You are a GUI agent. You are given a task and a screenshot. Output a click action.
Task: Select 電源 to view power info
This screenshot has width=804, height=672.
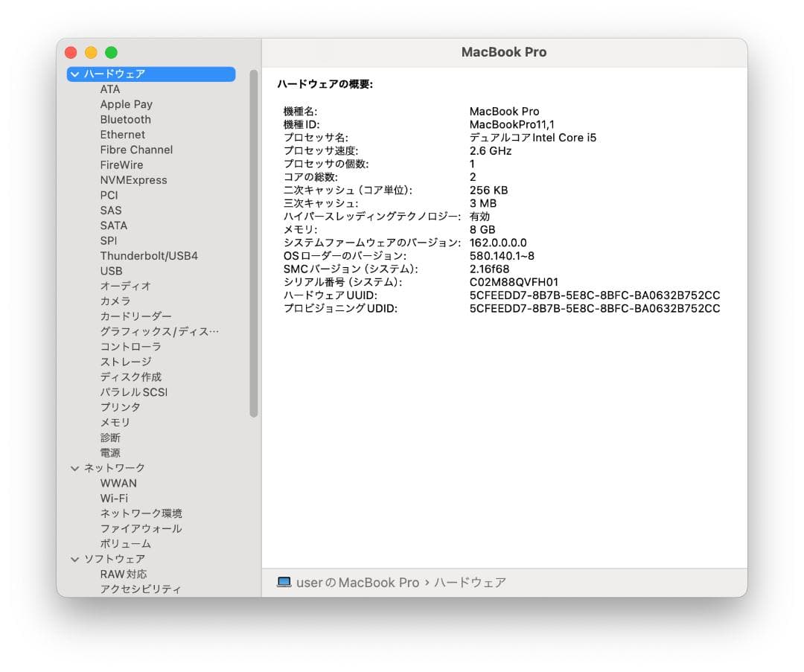(110, 452)
